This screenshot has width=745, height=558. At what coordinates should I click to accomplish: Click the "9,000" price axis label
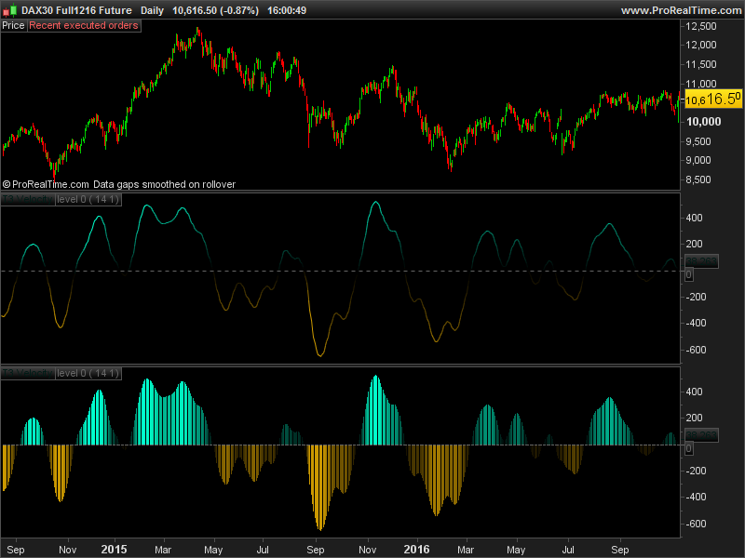[698, 160]
